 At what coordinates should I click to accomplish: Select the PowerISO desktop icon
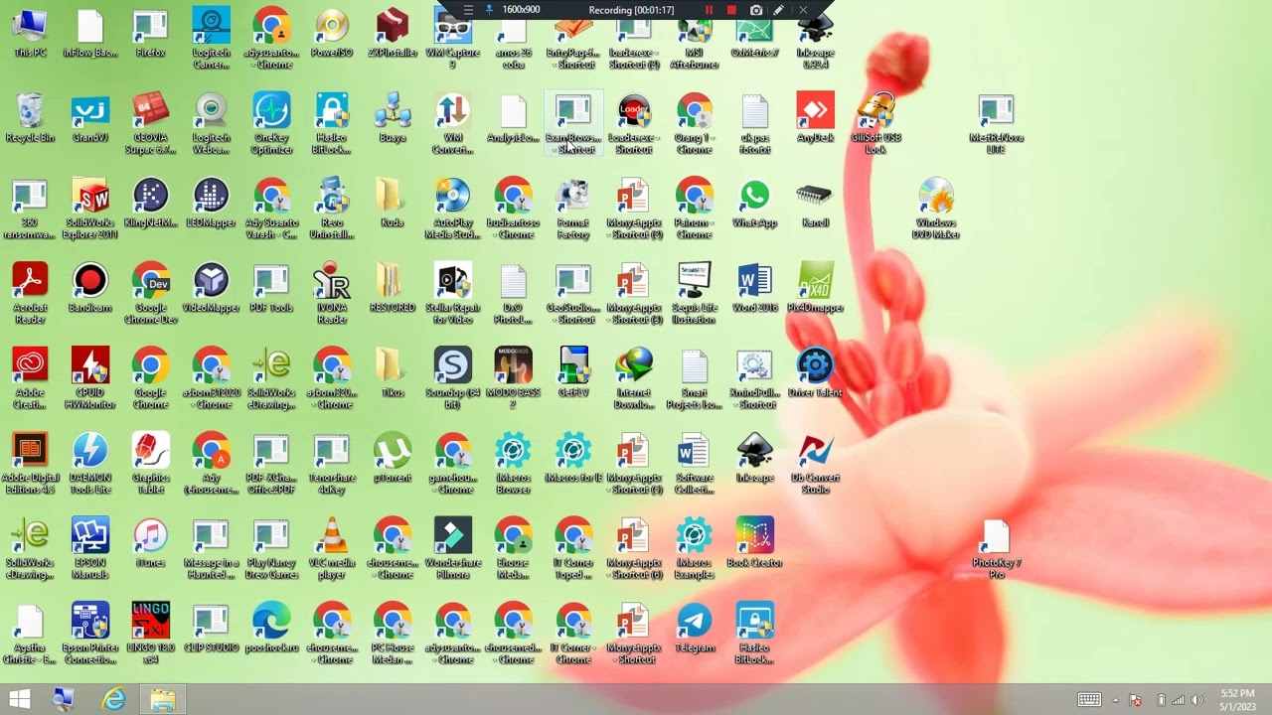click(332, 34)
